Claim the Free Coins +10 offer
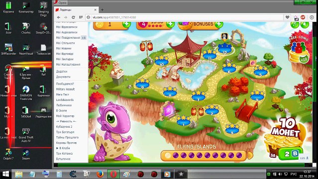 tap(299, 50)
